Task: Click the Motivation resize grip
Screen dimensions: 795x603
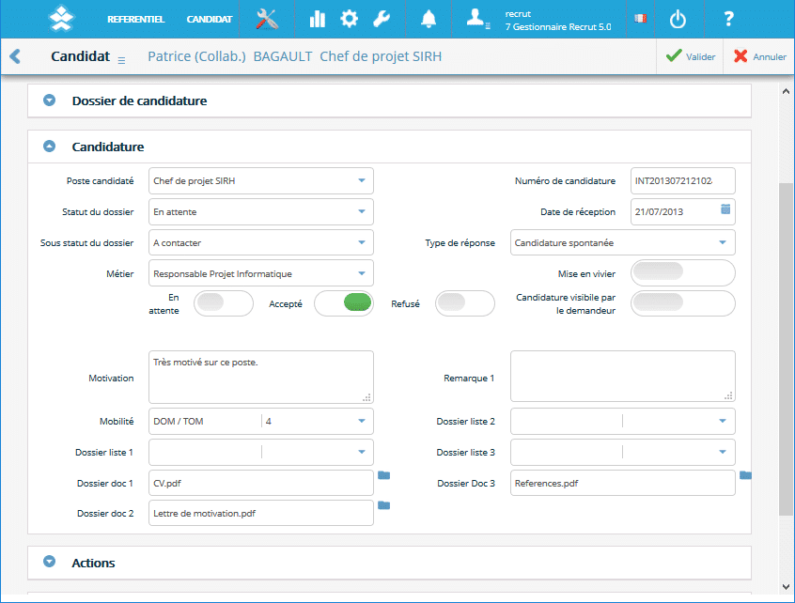Action: point(366,397)
